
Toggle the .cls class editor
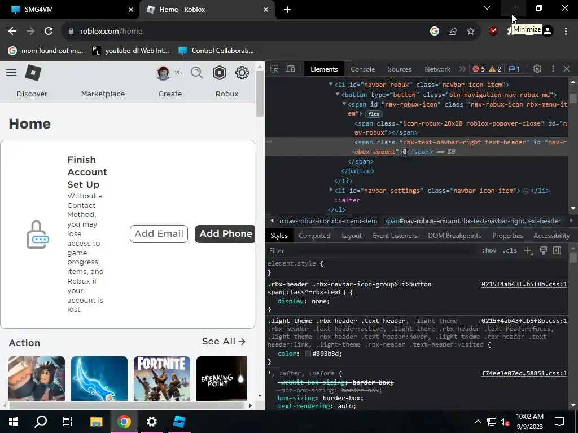click(x=510, y=251)
